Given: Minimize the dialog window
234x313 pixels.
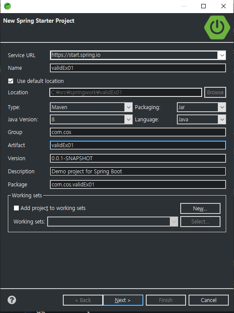Looking at the screenshot, I should pyautogui.click(x=184, y=6).
